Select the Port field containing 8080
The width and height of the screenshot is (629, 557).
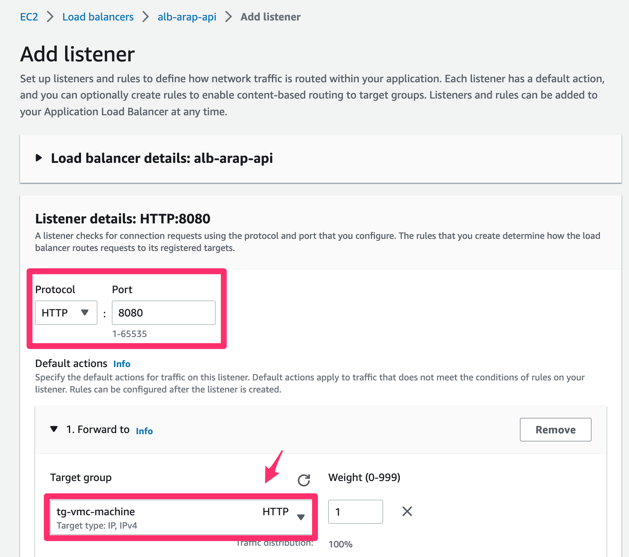(x=163, y=312)
